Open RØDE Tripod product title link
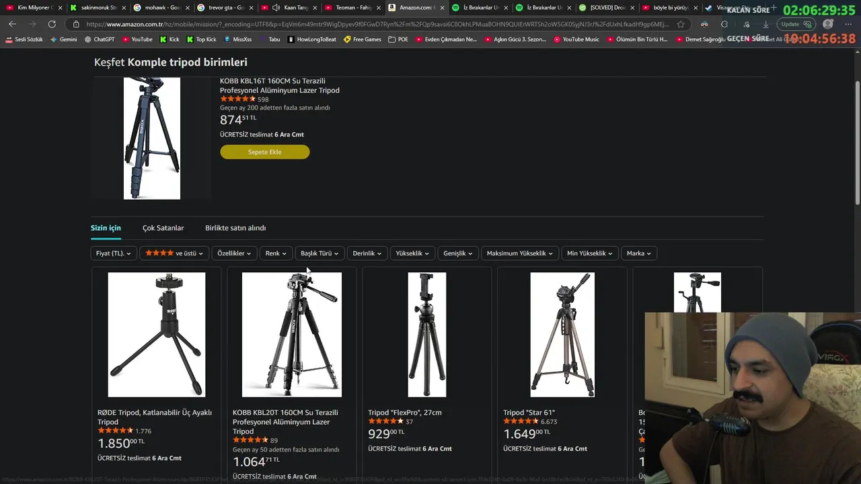The image size is (861, 484). (x=155, y=417)
